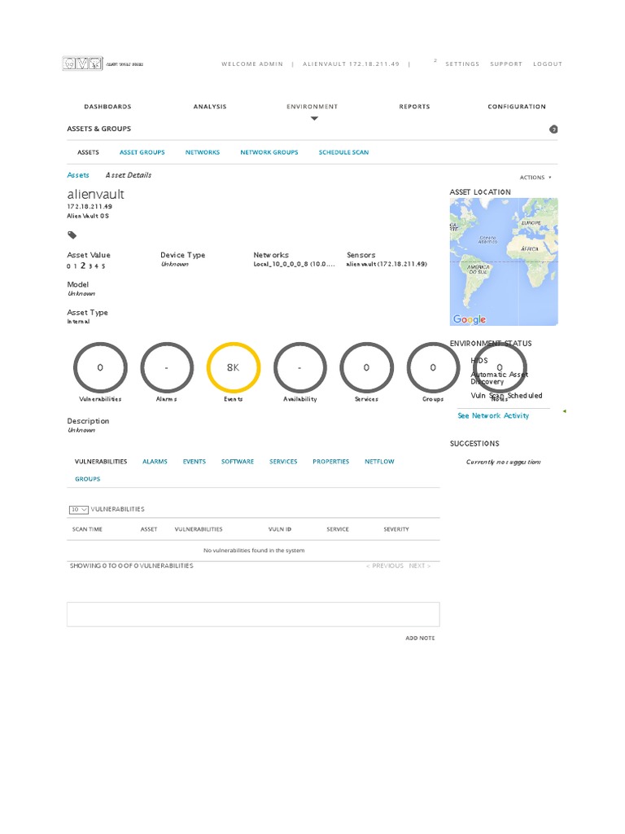Select the Services detail tab
The width and height of the screenshot is (625, 834).
pyautogui.click(x=283, y=462)
